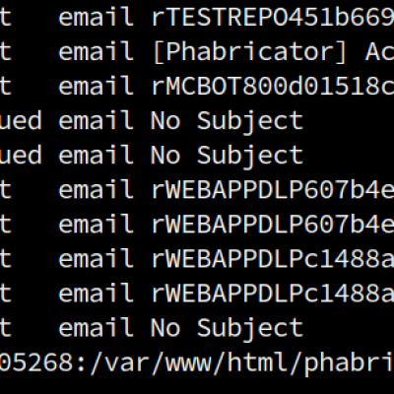Click the word email on the rTESTREPO line
Image resolution: width=394 pixels, height=394 pixels.
coord(97,17)
